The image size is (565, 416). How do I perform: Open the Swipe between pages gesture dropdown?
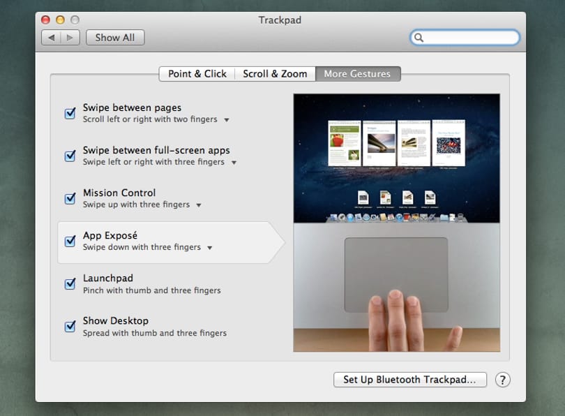coord(227,119)
